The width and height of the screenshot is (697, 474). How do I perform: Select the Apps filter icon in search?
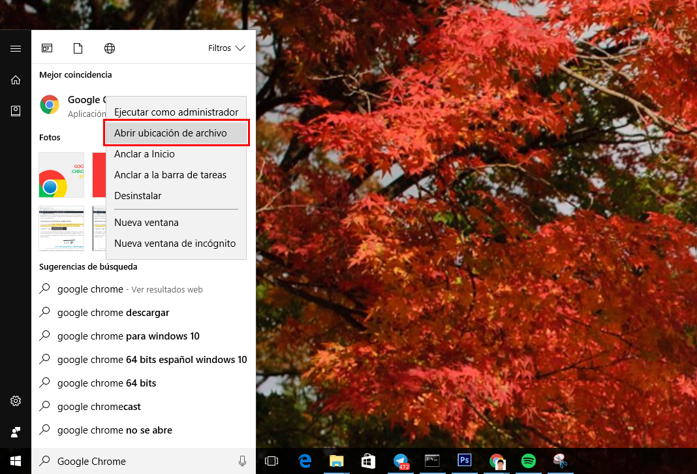[47, 48]
